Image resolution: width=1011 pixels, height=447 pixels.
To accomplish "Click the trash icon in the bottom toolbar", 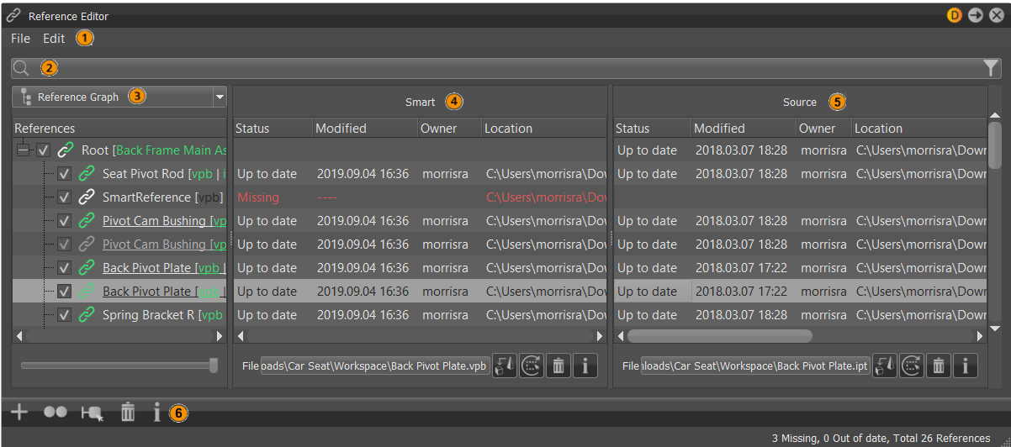I will 128,412.
